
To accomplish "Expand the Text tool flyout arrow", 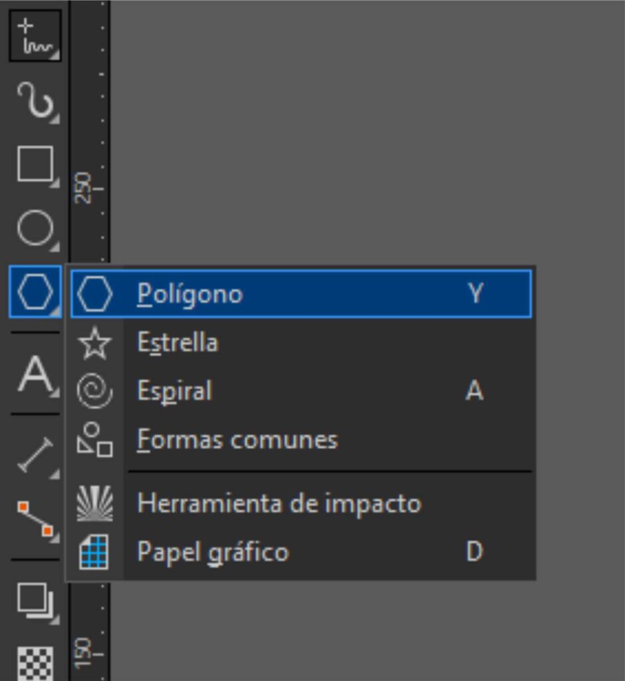I will click(55, 395).
